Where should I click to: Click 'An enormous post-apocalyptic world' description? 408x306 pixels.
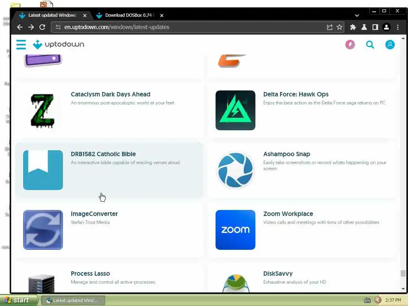(x=122, y=103)
